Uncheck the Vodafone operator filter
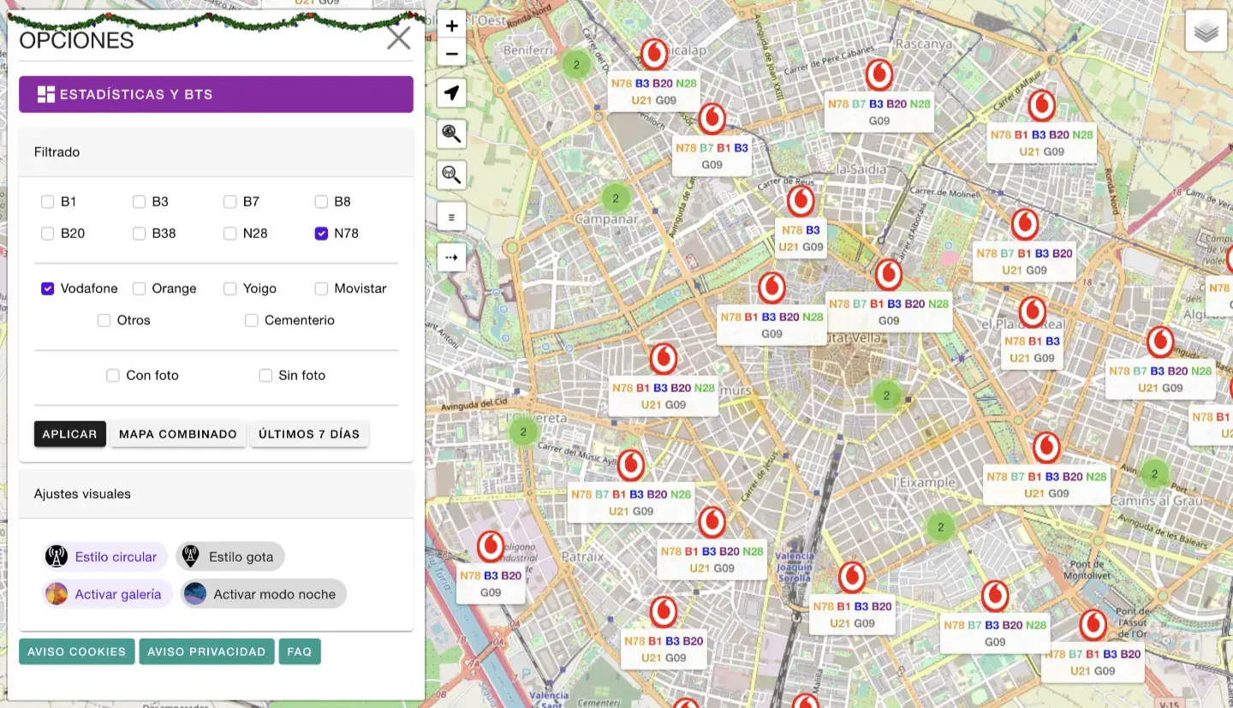1233x708 pixels. pos(48,289)
